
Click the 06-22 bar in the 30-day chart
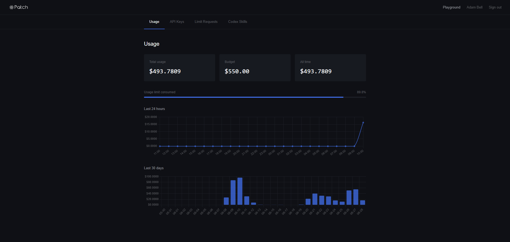click(322, 200)
